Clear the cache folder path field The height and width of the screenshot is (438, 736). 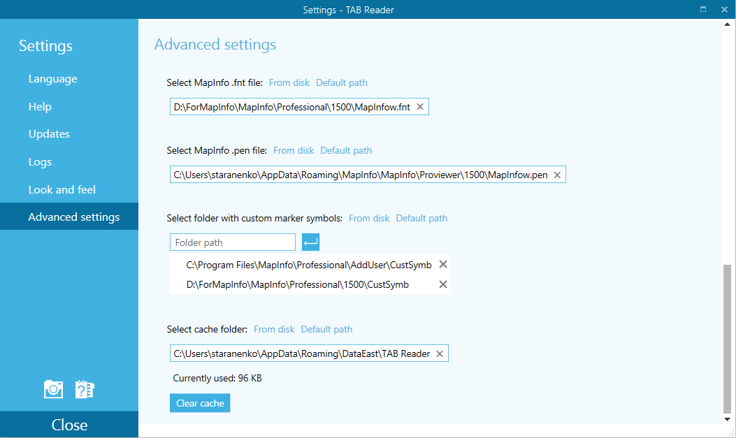tap(440, 354)
